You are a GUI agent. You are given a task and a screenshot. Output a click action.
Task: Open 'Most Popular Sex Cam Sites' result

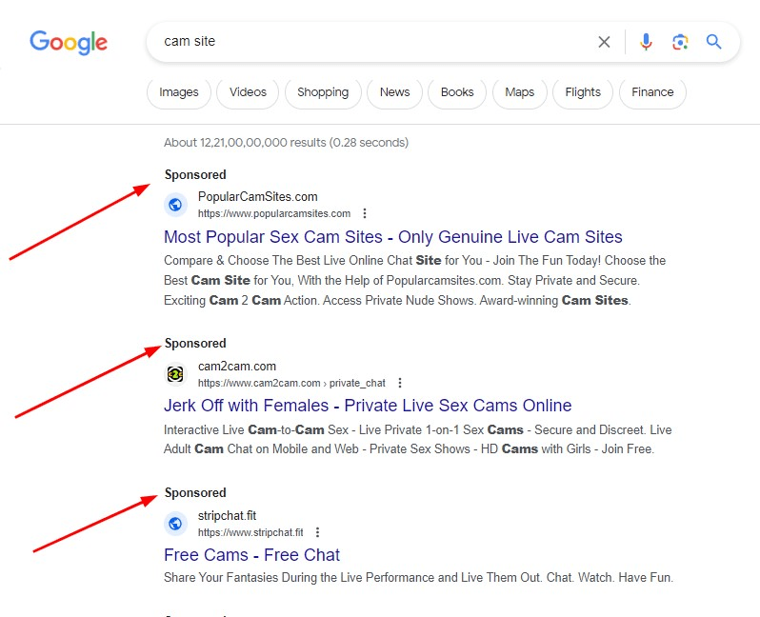click(x=393, y=237)
